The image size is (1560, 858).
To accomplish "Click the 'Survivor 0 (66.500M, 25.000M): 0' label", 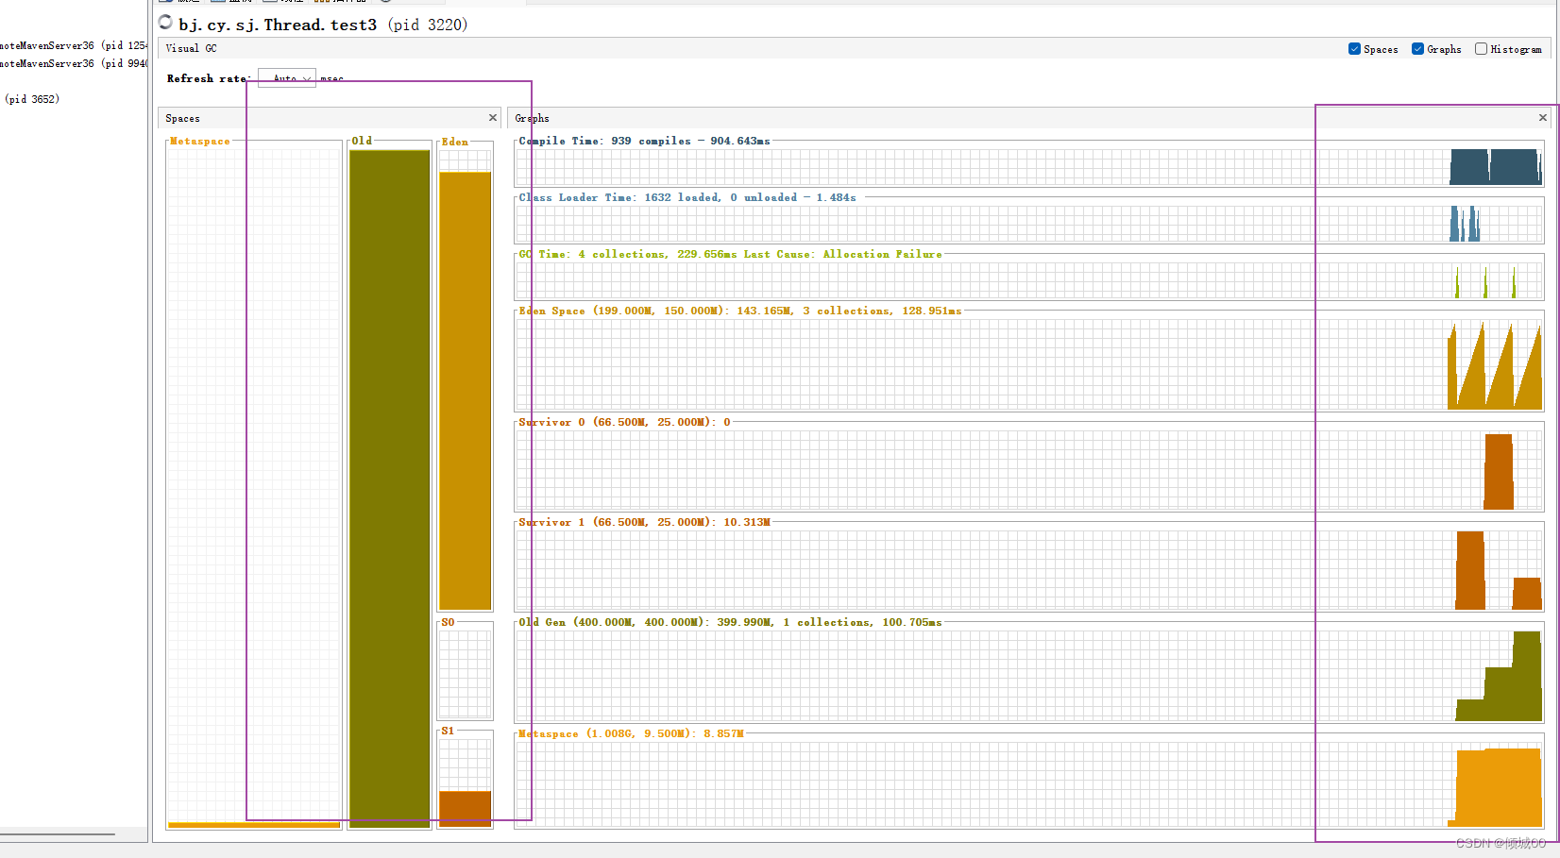I will (624, 422).
